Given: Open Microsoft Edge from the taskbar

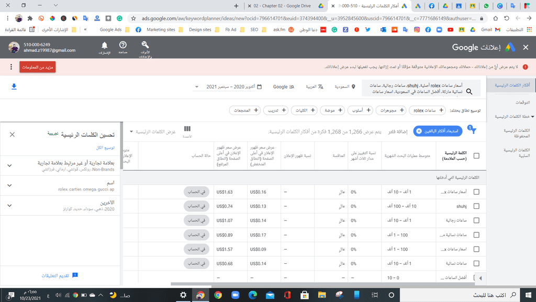Looking at the screenshot, I should tap(253, 295).
